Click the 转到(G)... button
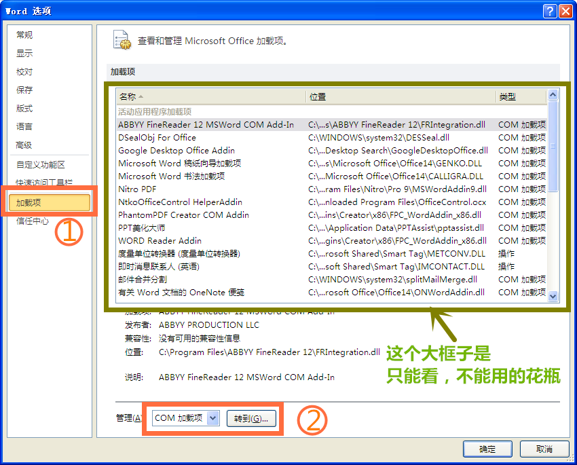The width and height of the screenshot is (577, 465). click(x=251, y=418)
